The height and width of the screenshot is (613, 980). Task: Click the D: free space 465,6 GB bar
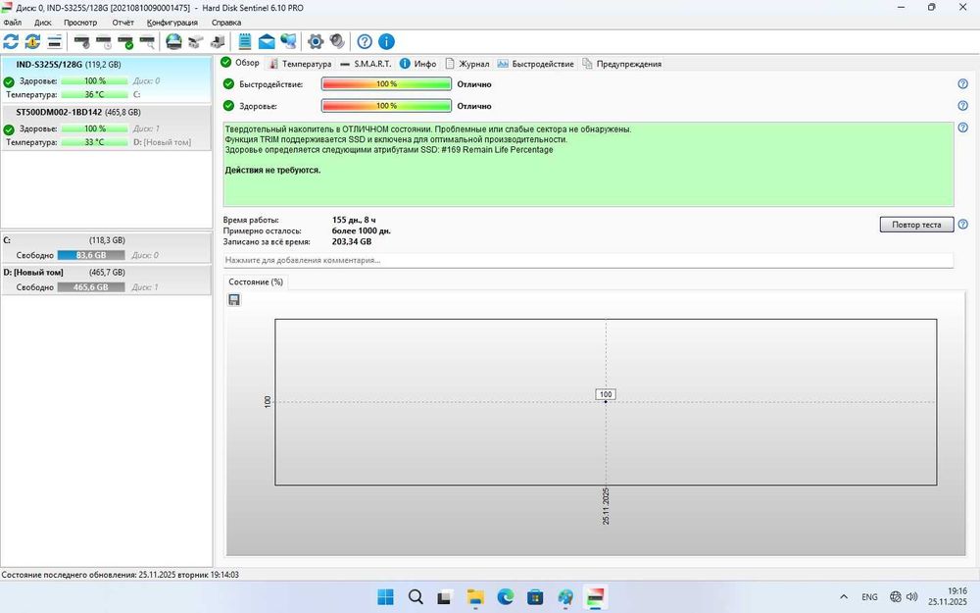[91, 287]
